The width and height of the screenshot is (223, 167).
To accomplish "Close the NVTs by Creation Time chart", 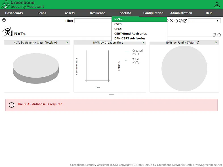I will click(143, 42).
